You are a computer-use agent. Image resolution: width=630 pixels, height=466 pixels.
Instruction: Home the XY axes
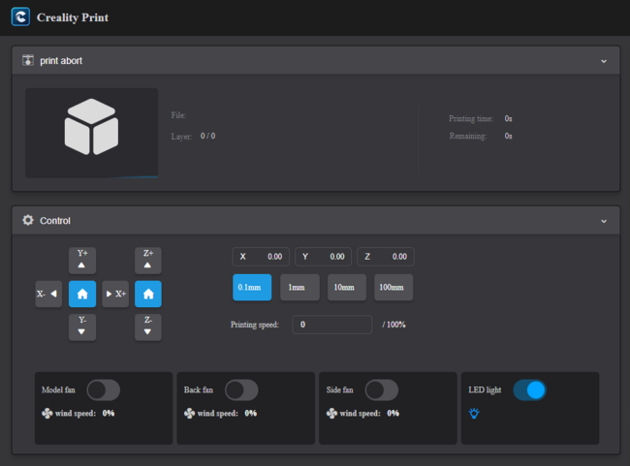[82, 294]
